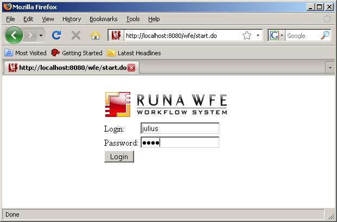Screen dimensions: 337x222
Task: Reload the page with the blue Refresh icon
Action: 56,35
